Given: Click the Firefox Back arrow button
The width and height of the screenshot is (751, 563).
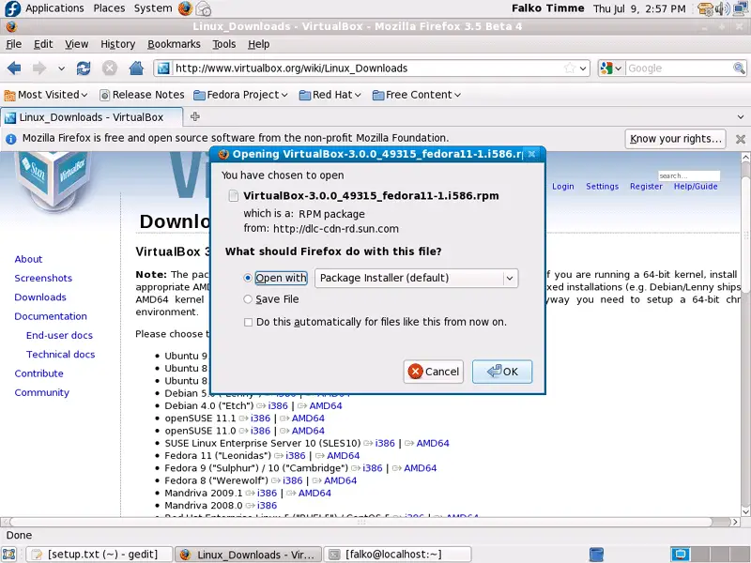Looking at the screenshot, I should (14, 68).
